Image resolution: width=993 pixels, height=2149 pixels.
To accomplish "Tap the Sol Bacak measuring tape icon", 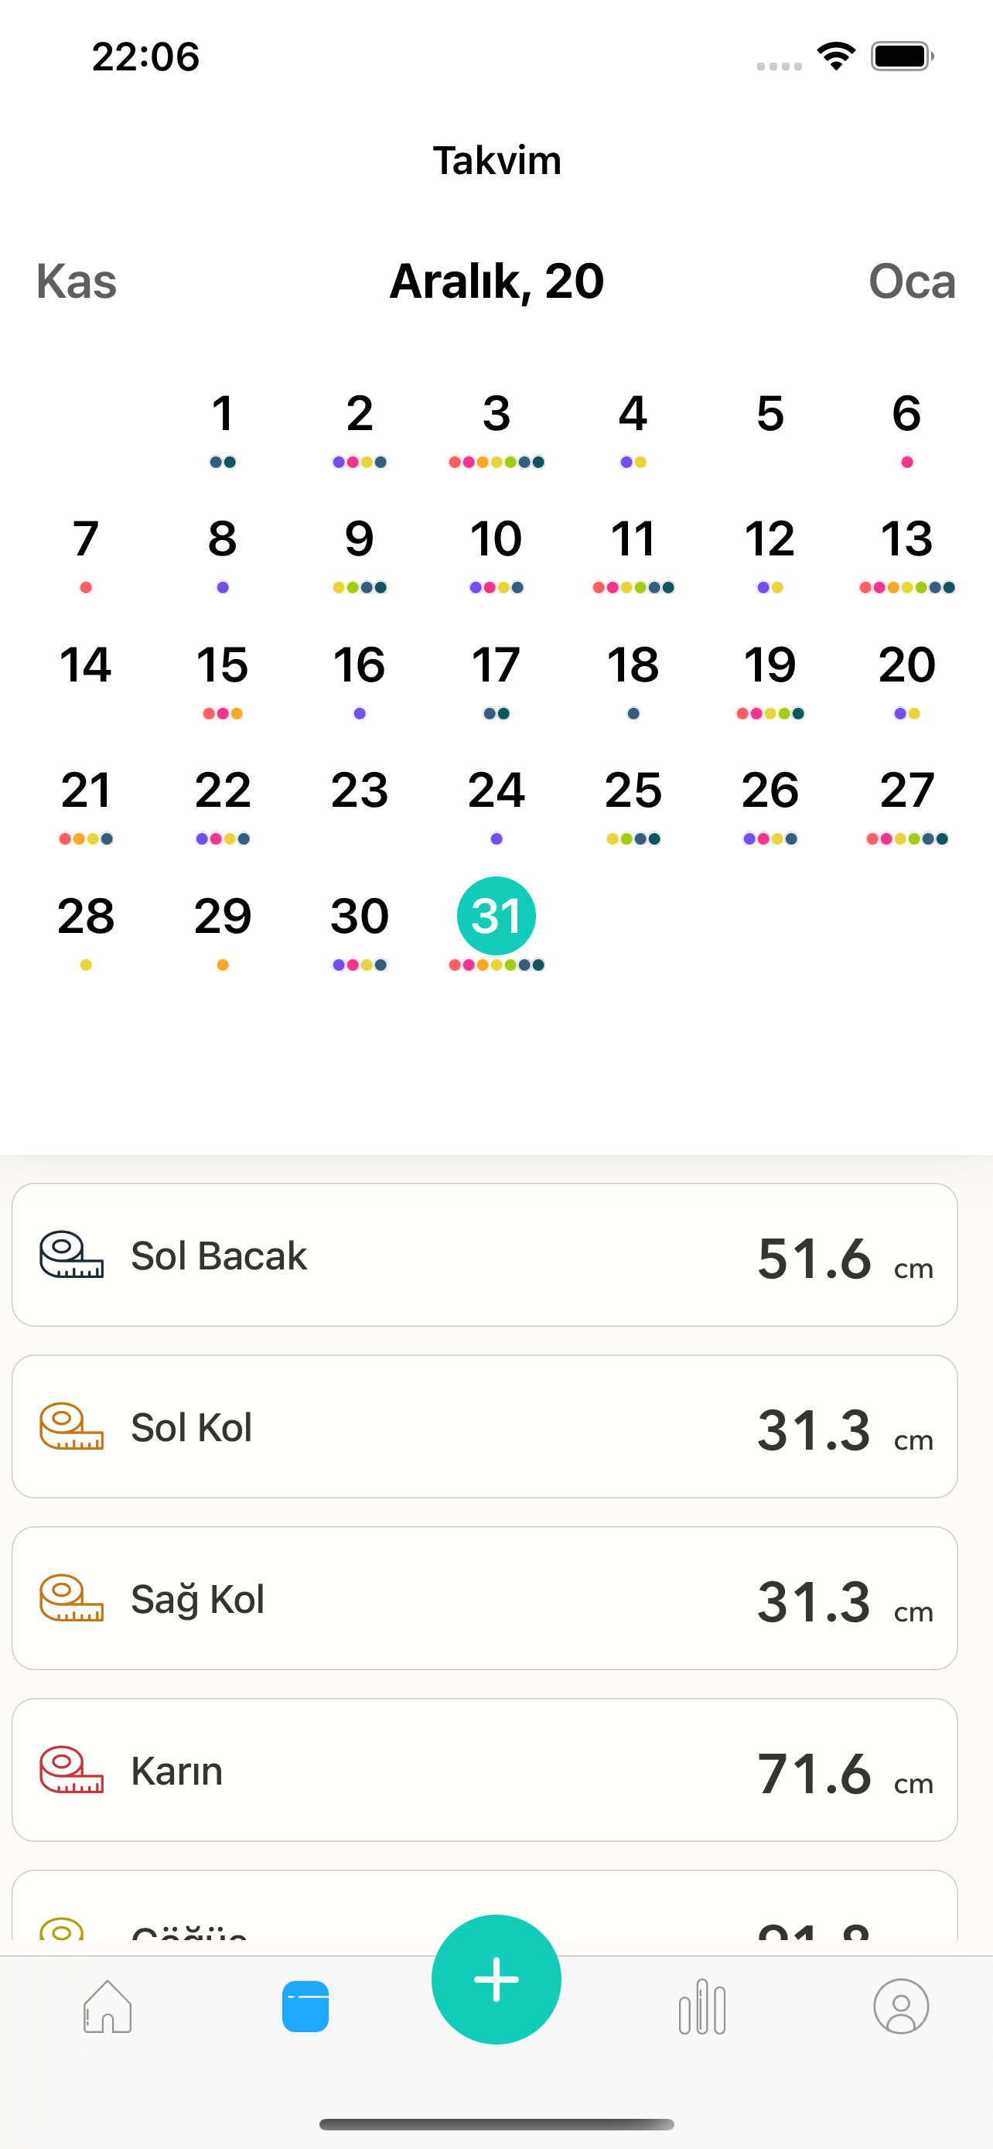I will pyautogui.click(x=72, y=1255).
